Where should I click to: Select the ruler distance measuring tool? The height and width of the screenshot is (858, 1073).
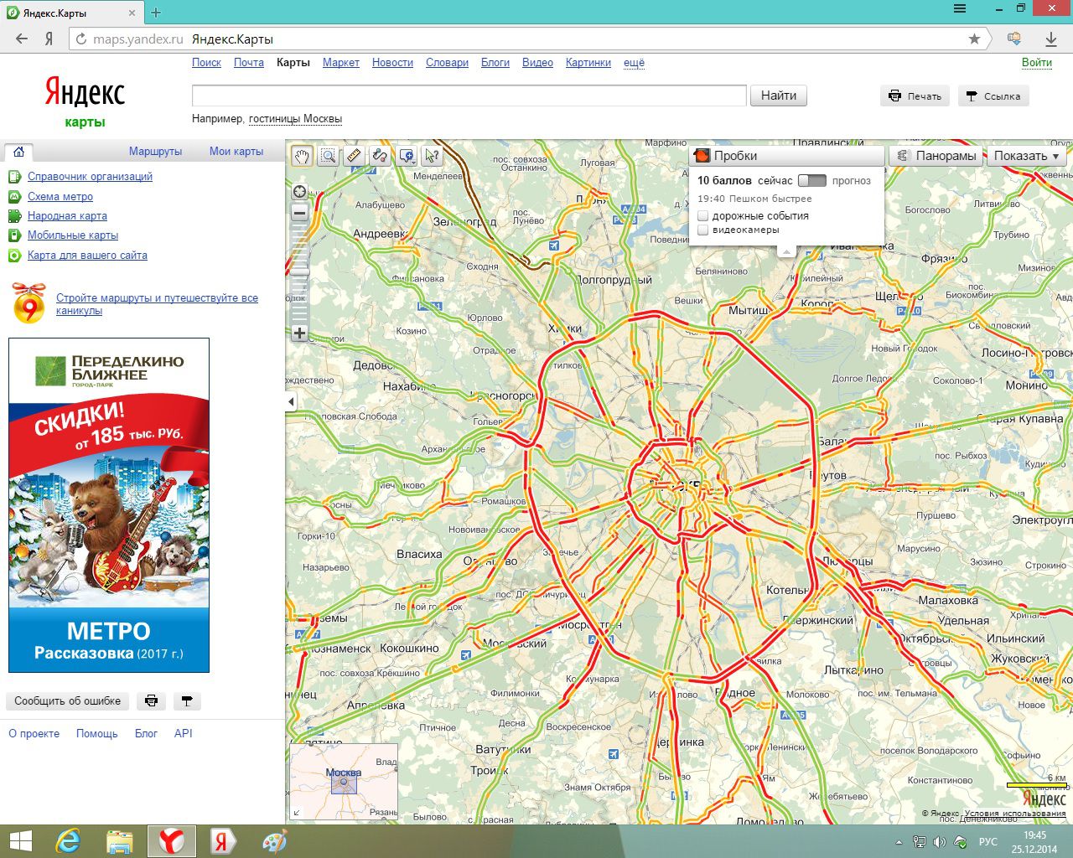[x=354, y=155]
